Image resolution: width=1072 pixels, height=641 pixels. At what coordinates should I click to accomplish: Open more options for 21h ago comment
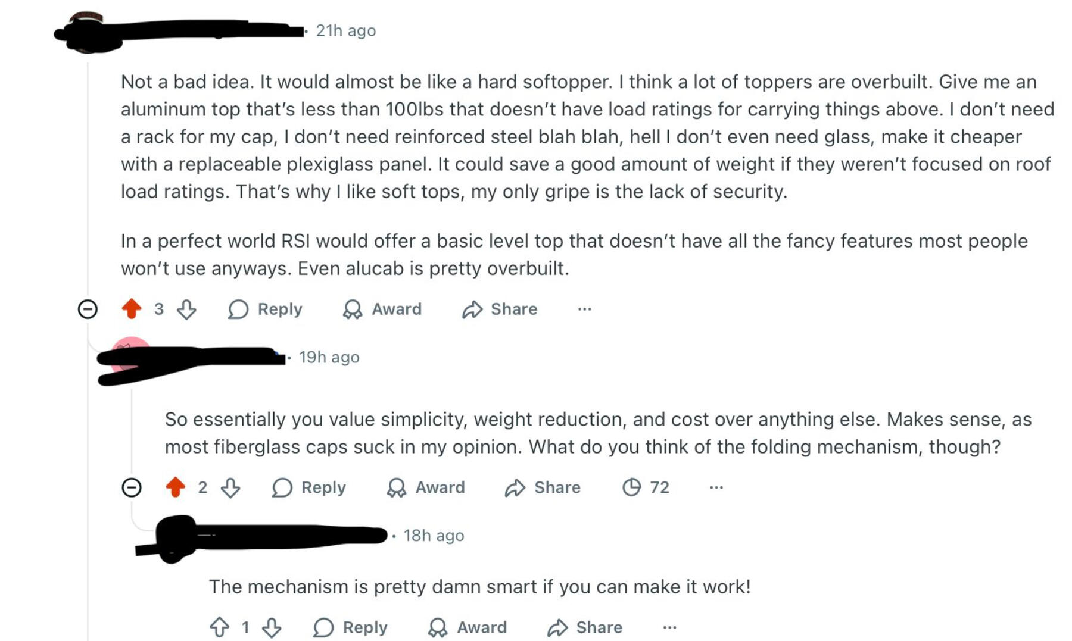(x=584, y=309)
